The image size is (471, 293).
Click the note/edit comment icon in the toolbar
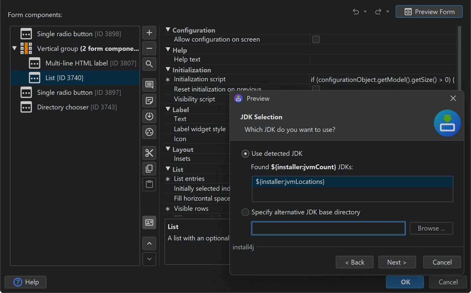[149, 100]
